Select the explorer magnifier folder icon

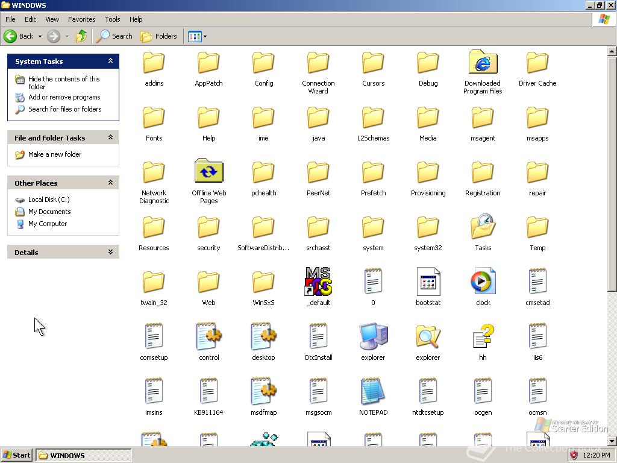click(428, 336)
